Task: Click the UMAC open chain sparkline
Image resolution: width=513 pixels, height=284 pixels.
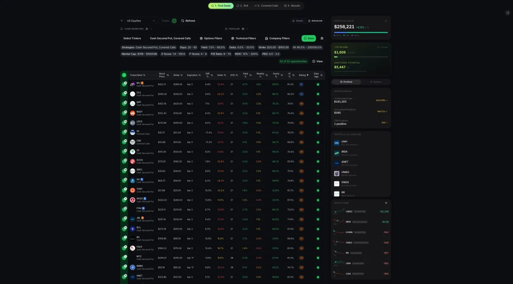Action: coord(339,211)
